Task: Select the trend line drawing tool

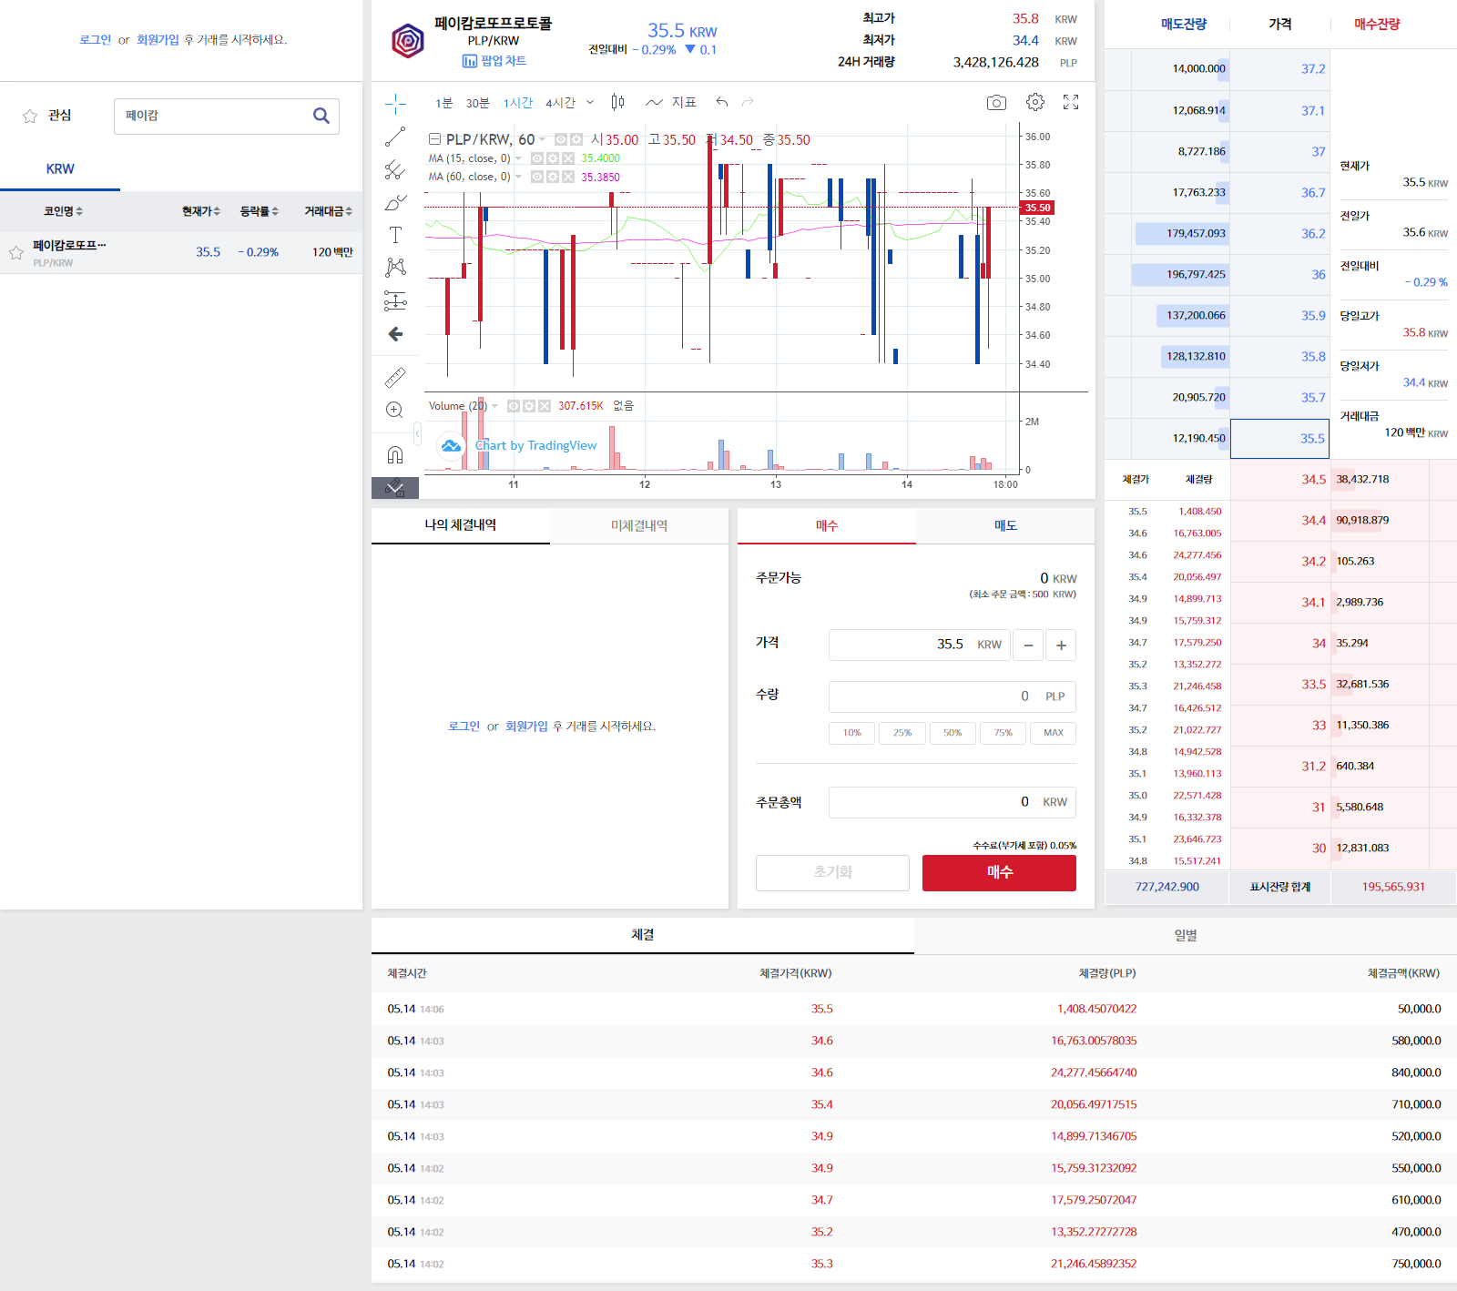Action: coord(395,137)
